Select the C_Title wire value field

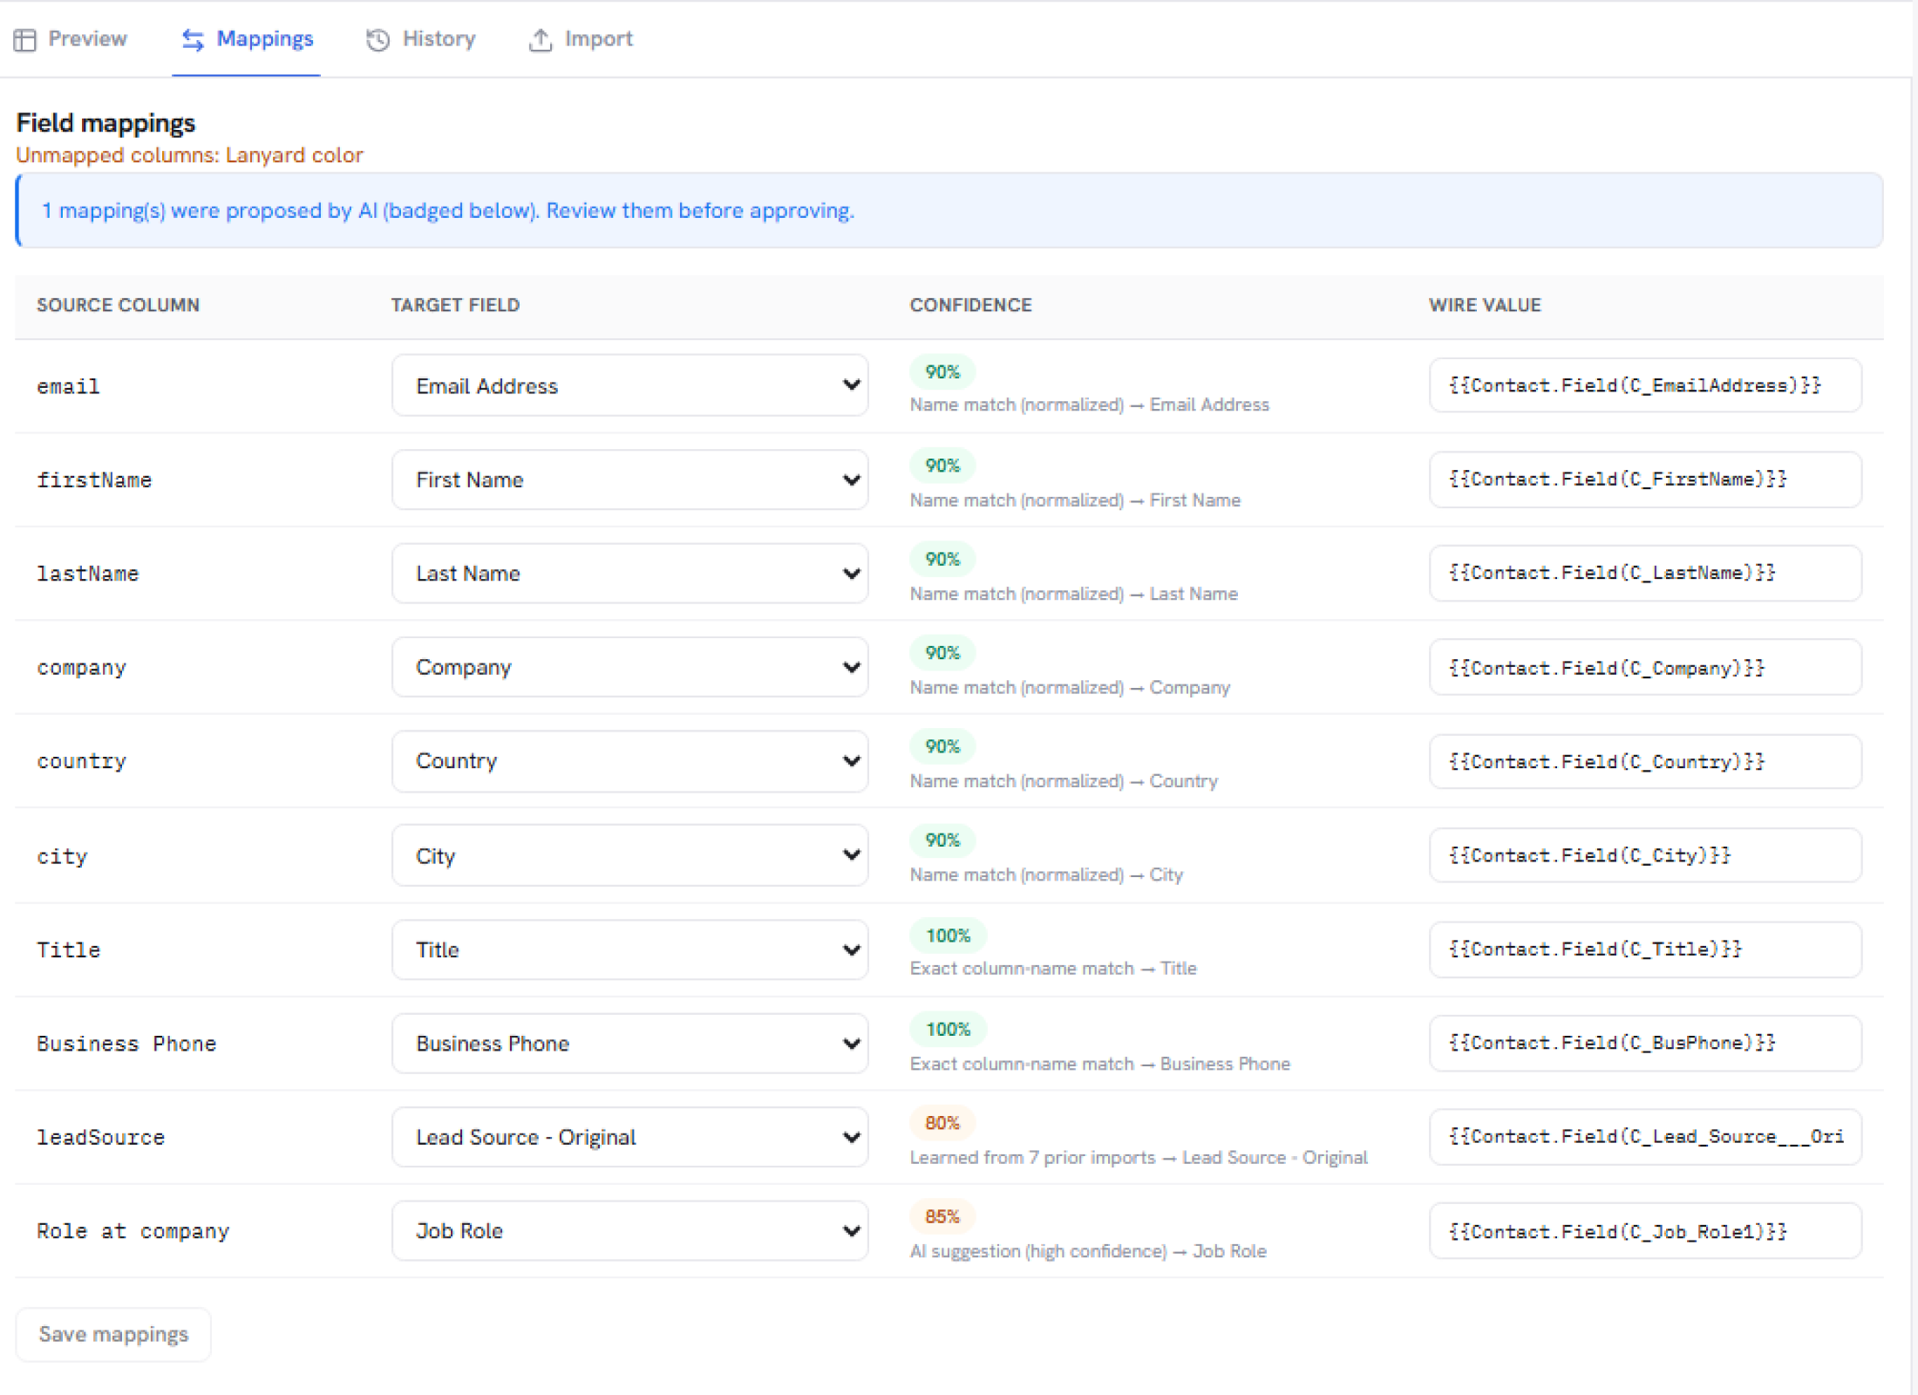pyautogui.click(x=1645, y=949)
